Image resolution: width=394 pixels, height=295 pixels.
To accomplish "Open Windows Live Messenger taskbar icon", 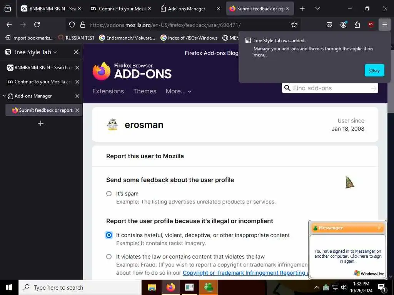I will pos(209,287).
